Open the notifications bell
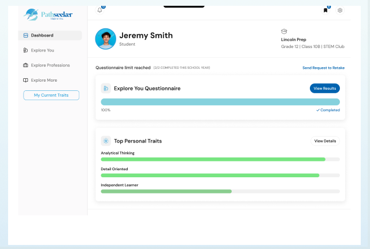Viewport: 370px width, 249px height. [99, 10]
